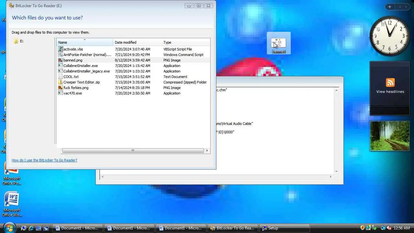Image resolution: width=414 pixels, height=233 pixels.
Task: Click the Compressed (zipped) Folder type cell
Action: pyautogui.click(x=185, y=82)
